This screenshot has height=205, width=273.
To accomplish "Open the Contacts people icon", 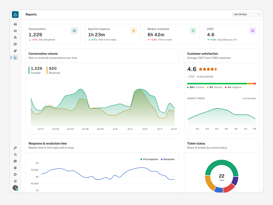I will 15,37.
